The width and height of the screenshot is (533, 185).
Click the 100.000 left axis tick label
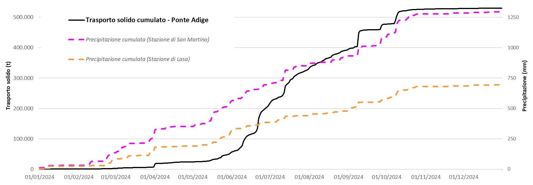[x=23, y=139]
